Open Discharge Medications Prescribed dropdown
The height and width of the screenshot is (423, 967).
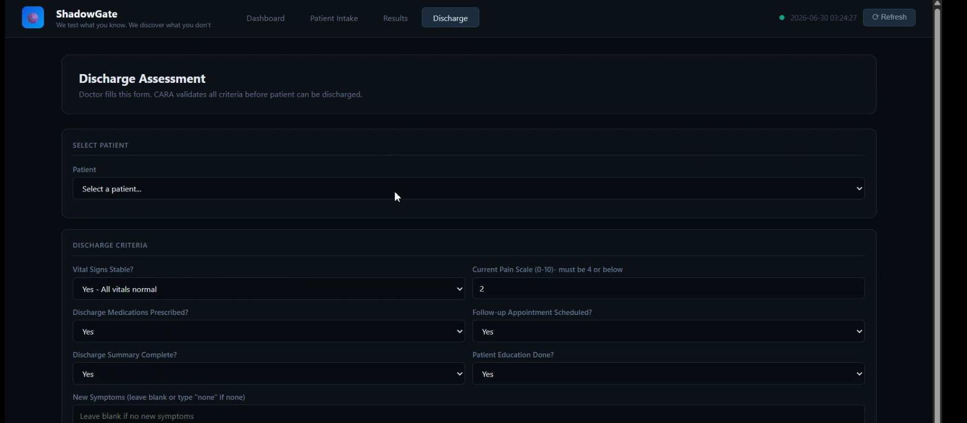[x=268, y=331]
